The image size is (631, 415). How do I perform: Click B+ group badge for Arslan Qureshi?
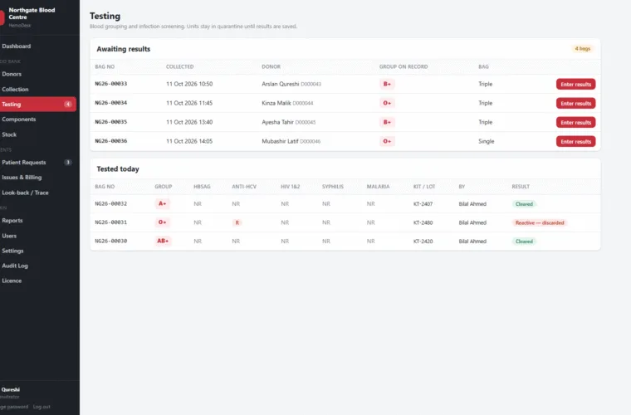(387, 84)
